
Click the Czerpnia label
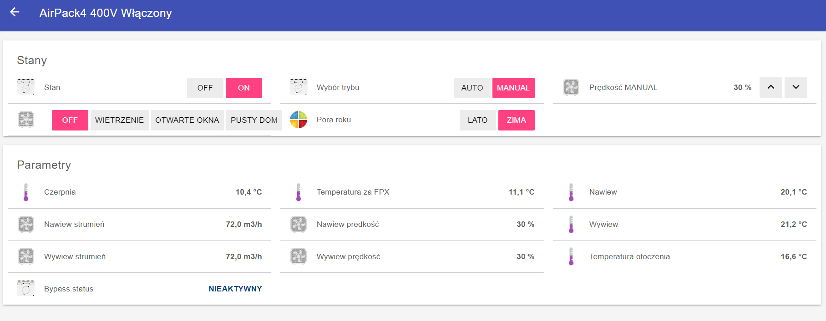tap(60, 192)
